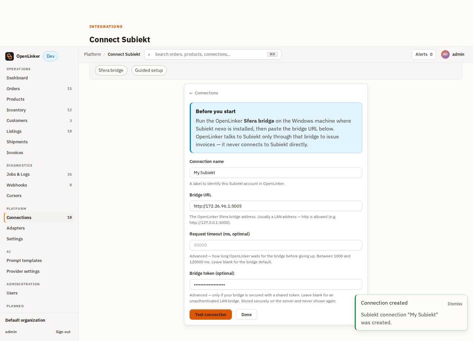
Task: Open Prompt templates page
Action: pos(39,261)
